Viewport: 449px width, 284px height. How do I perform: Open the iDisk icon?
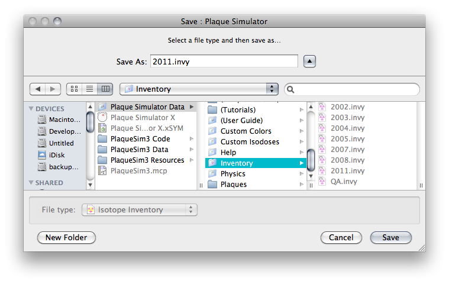[42, 155]
